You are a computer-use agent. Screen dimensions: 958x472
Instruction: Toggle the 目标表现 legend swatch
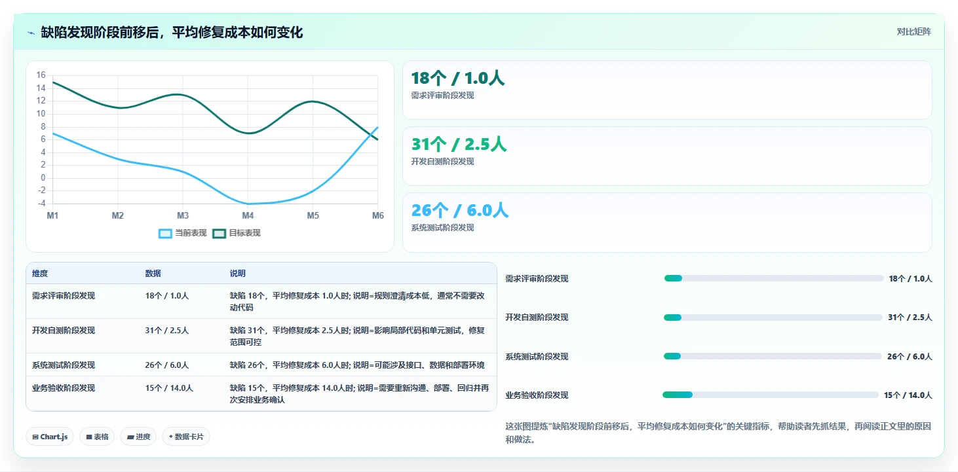pos(220,234)
